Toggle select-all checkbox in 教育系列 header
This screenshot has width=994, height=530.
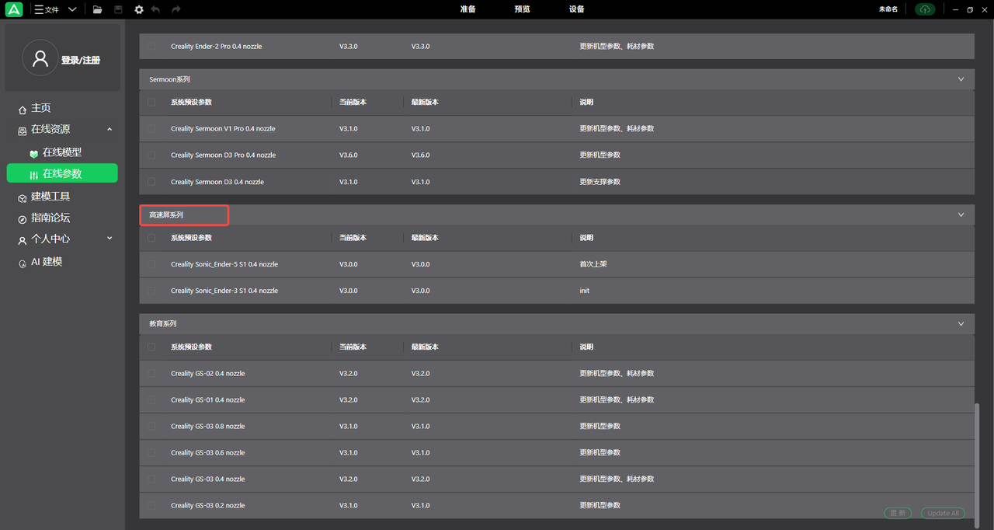click(151, 347)
